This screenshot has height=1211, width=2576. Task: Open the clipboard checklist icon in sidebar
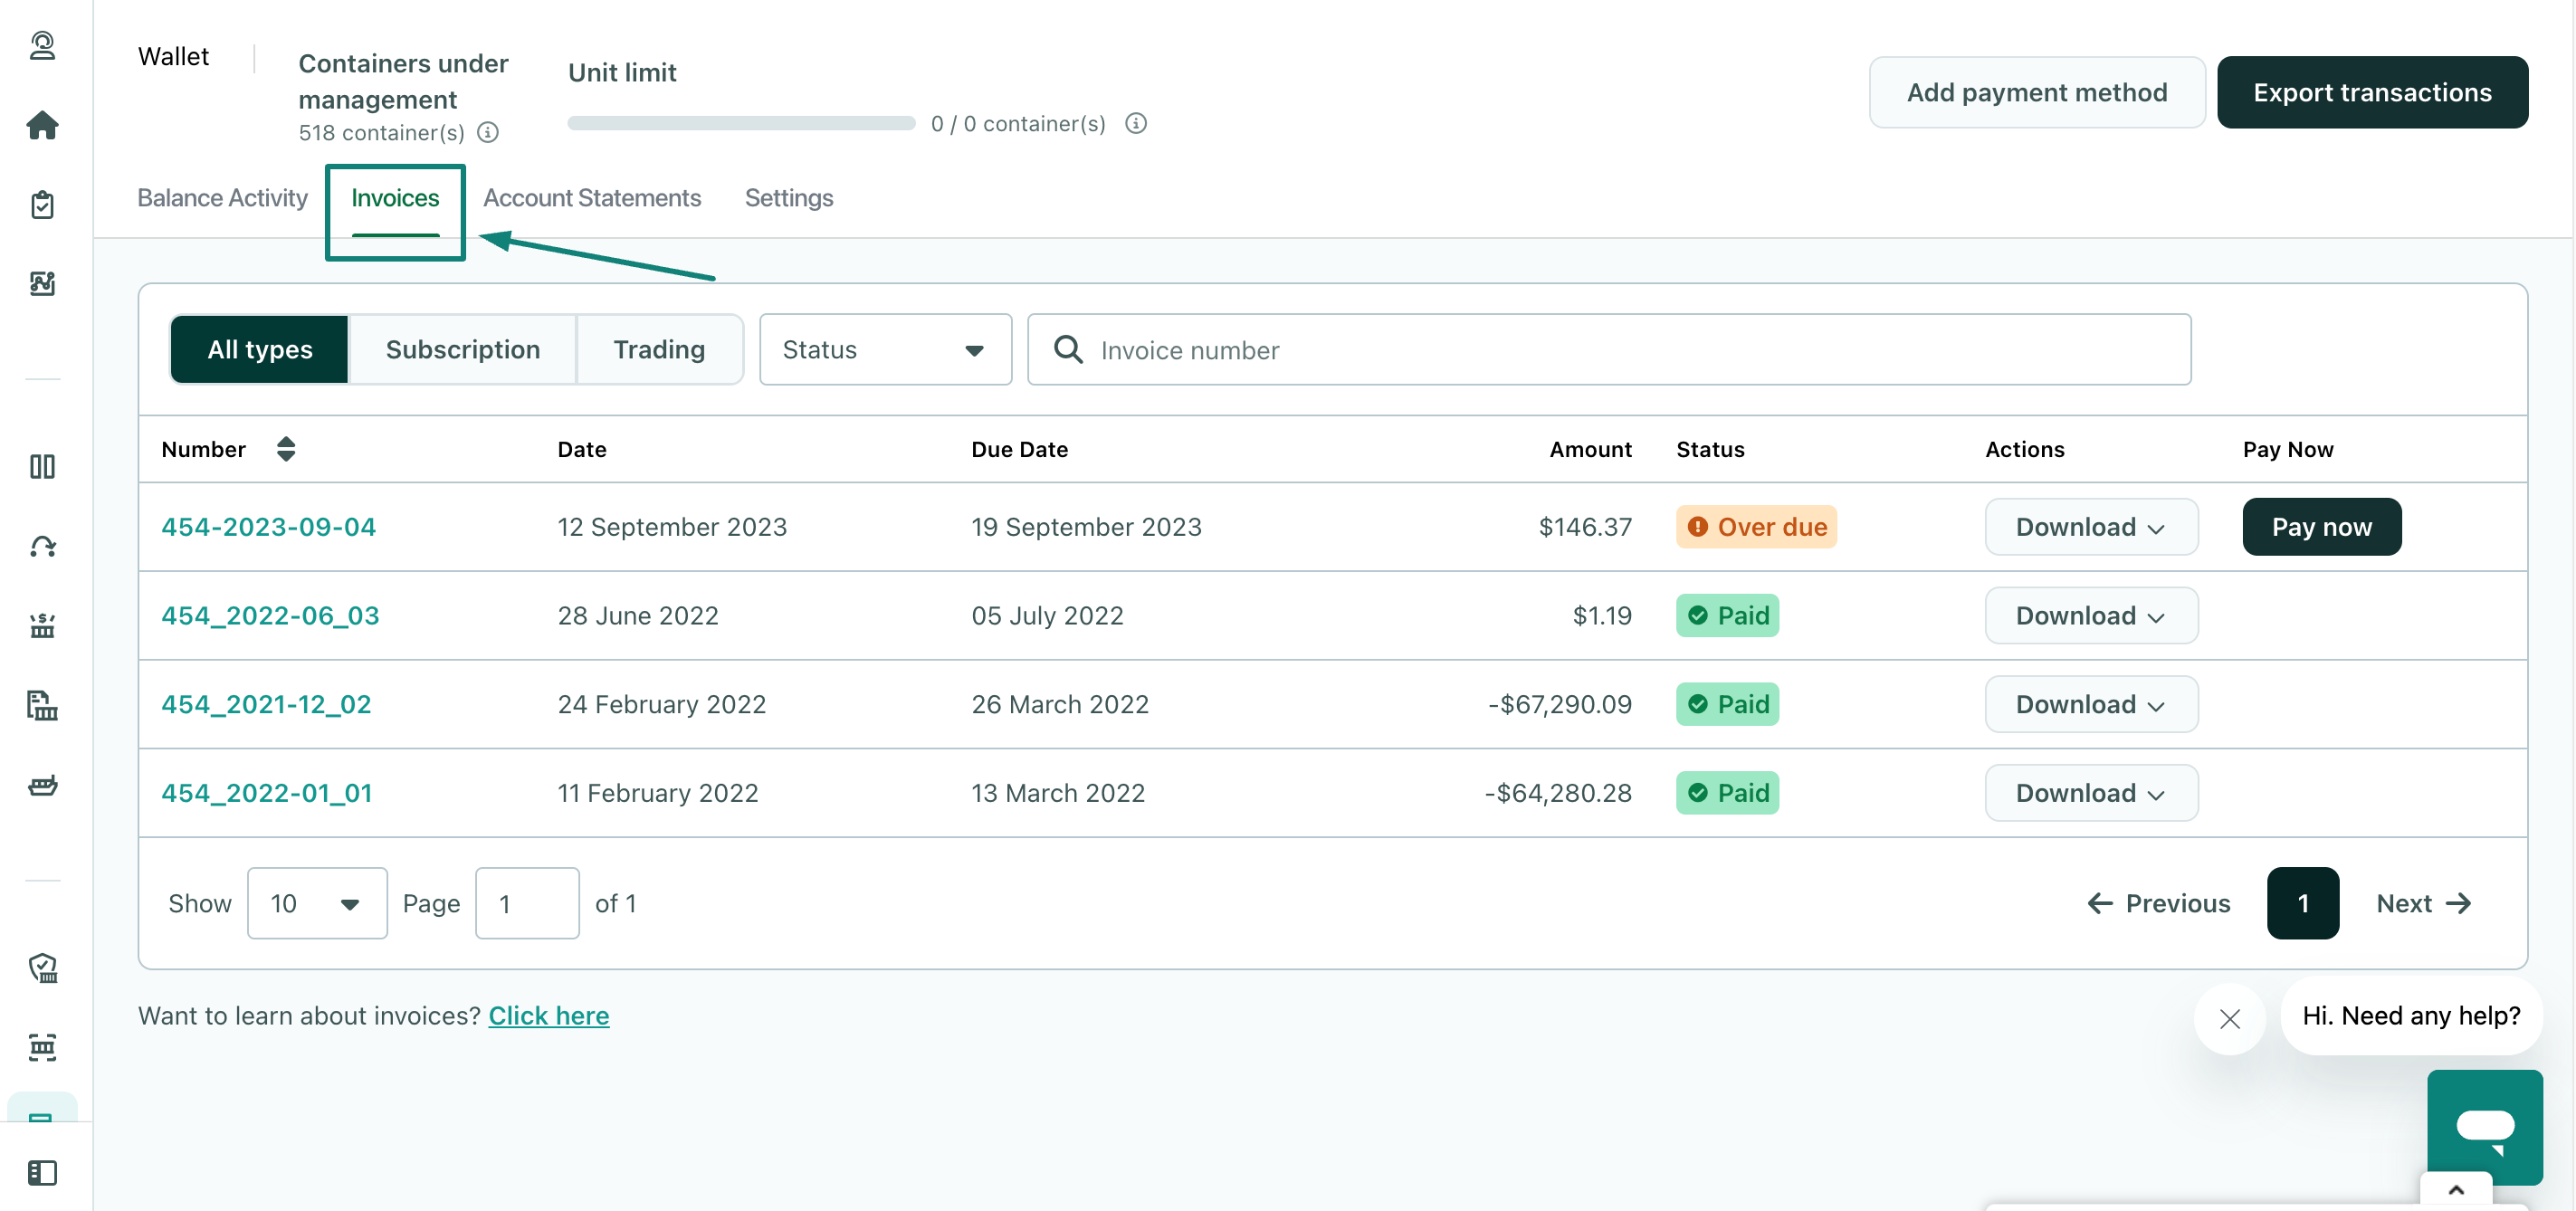(x=42, y=204)
